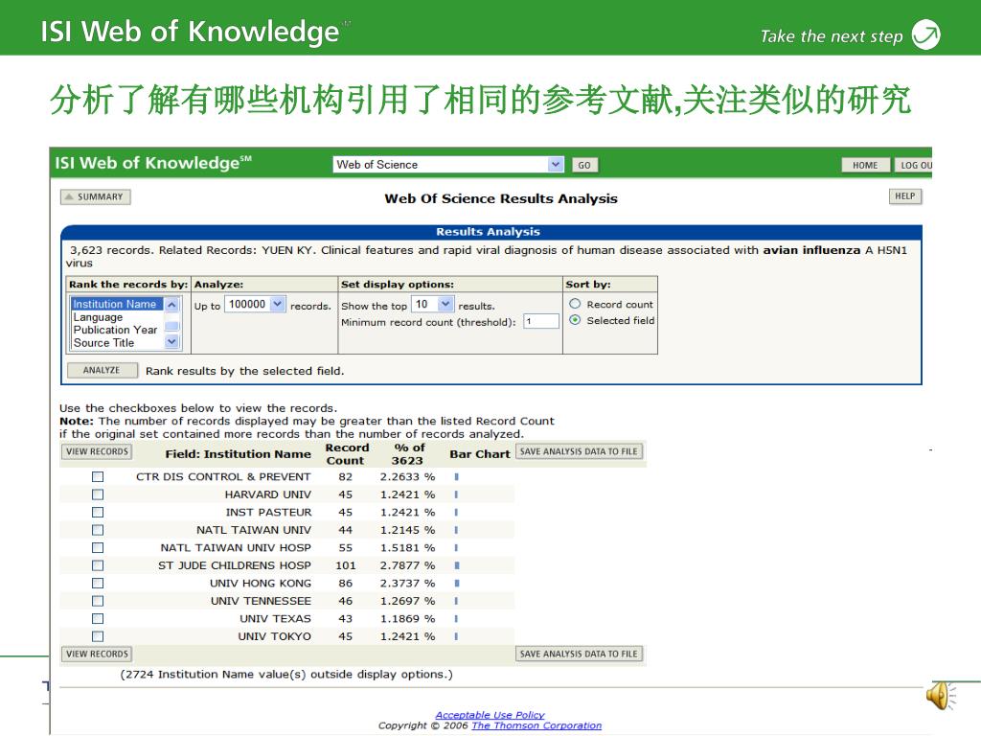Click the record count 101 cell
The image size is (981, 736).
(x=345, y=565)
